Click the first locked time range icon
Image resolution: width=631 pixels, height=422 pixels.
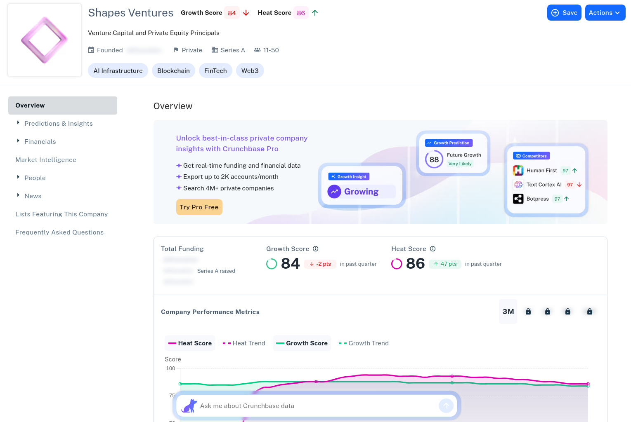[528, 312]
